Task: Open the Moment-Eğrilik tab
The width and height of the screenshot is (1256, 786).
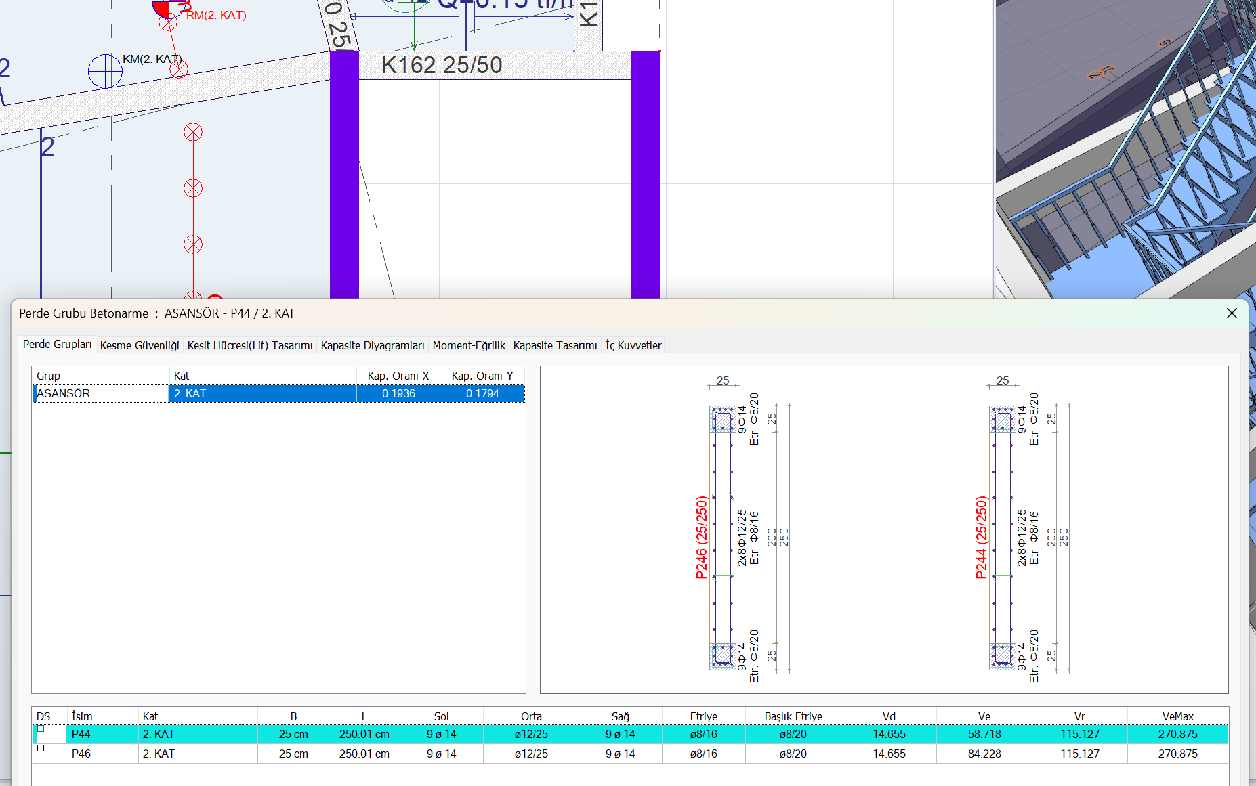Action: pos(469,345)
